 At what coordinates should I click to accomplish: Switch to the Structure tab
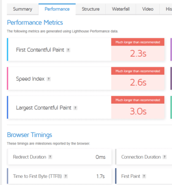coord(91,9)
